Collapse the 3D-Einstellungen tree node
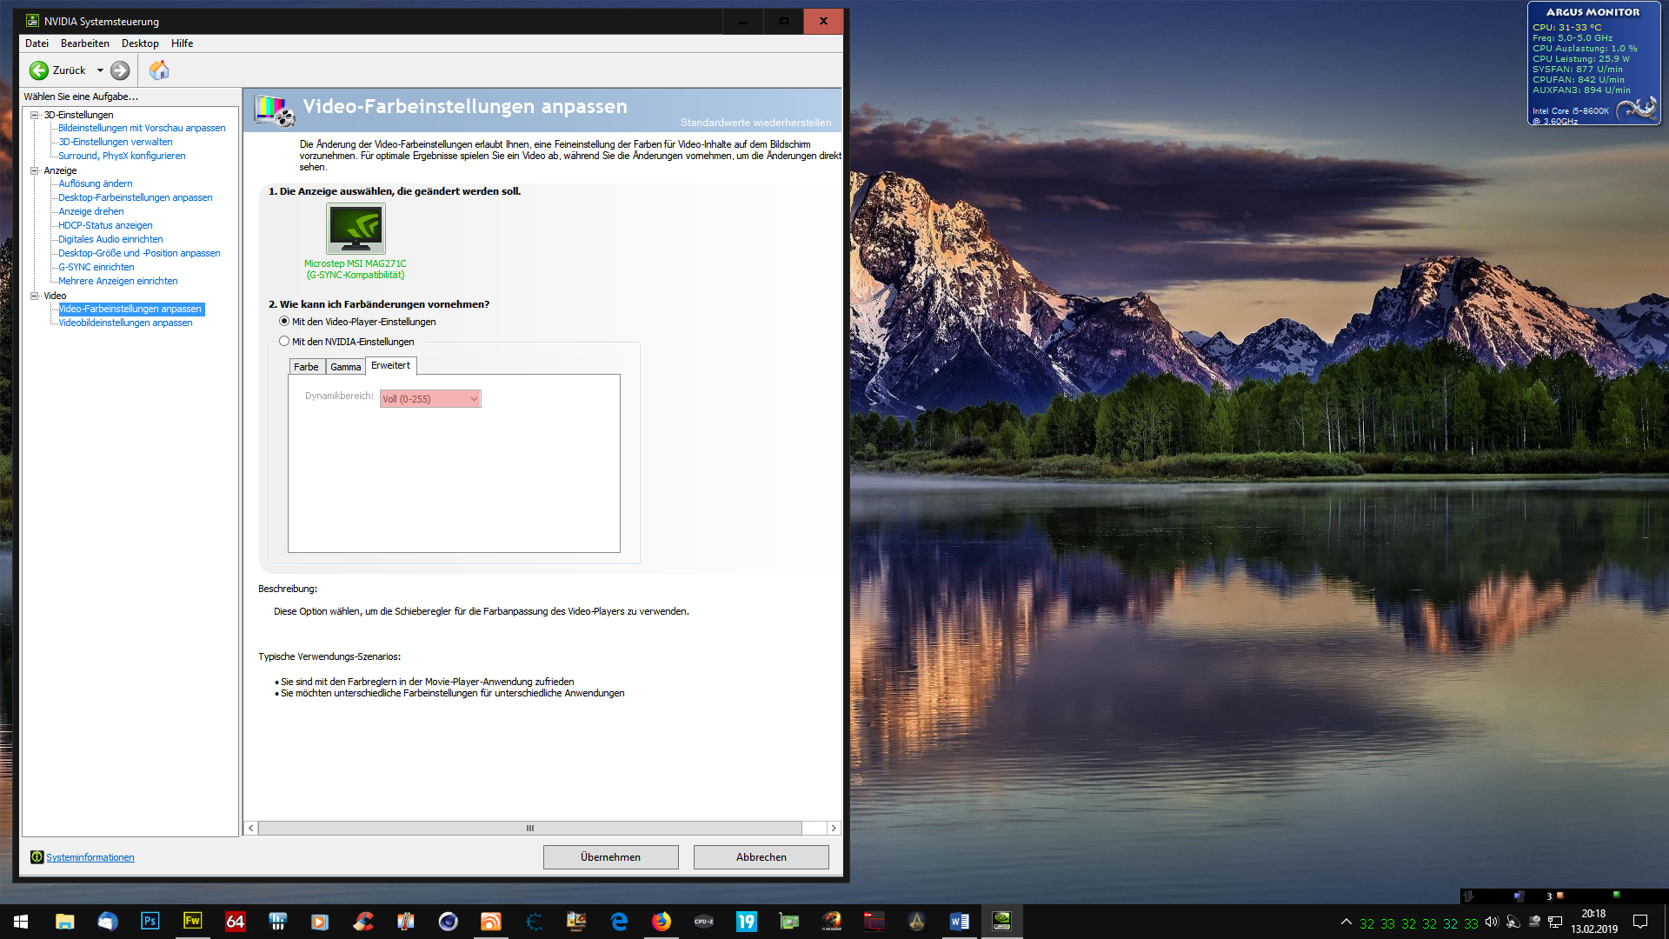The image size is (1669, 939). point(35,115)
